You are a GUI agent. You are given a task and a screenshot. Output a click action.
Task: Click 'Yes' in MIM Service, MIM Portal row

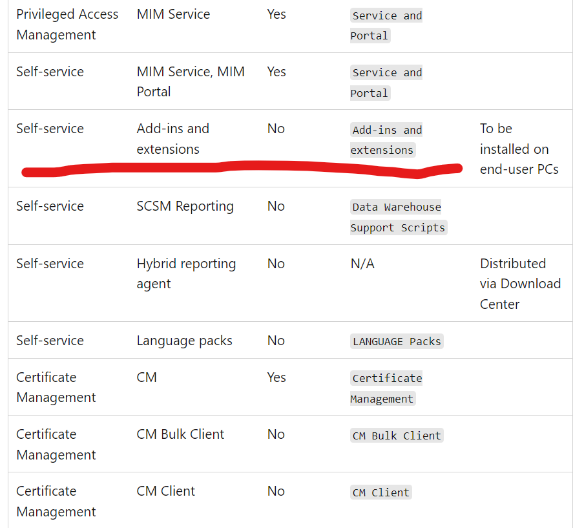276,72
